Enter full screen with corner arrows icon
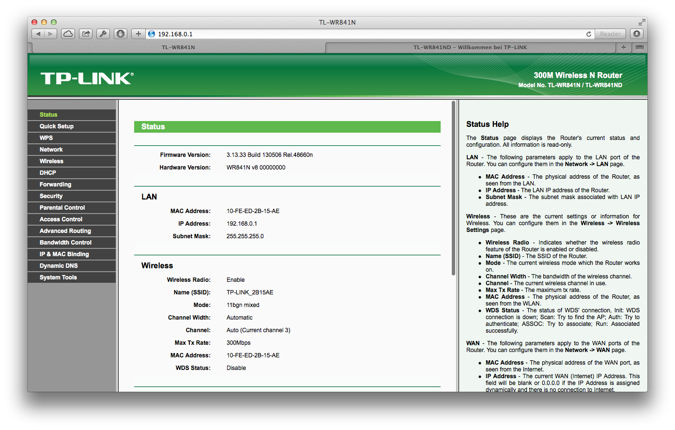Screen dimensions: 675x430 coord(642,22)
